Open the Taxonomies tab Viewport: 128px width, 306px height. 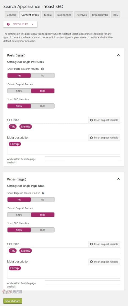tap(64, 15)
